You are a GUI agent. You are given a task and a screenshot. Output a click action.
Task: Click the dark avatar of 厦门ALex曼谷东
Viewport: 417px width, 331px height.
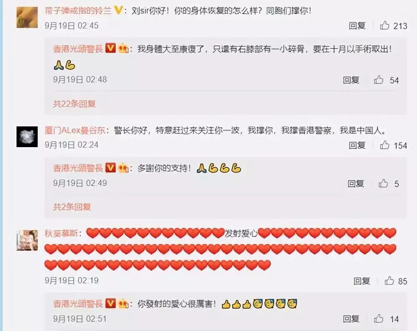click(27, 137)
